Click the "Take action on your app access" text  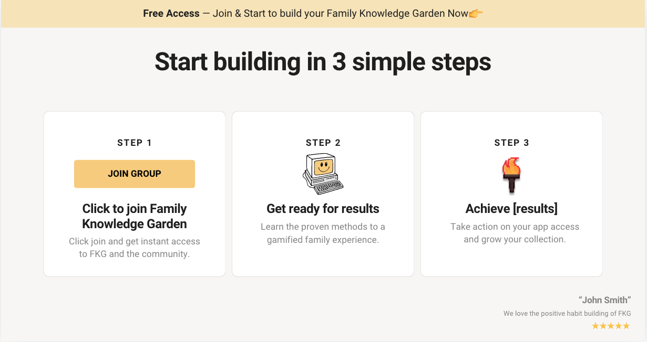click(515, 233)
